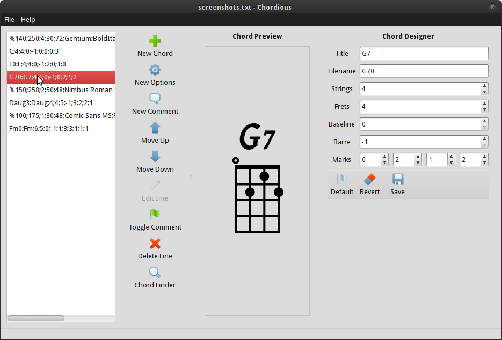This screenshot has width=502, height=340.
Task: Select the Fm0 chord line in list
Action: coord(49,129)
